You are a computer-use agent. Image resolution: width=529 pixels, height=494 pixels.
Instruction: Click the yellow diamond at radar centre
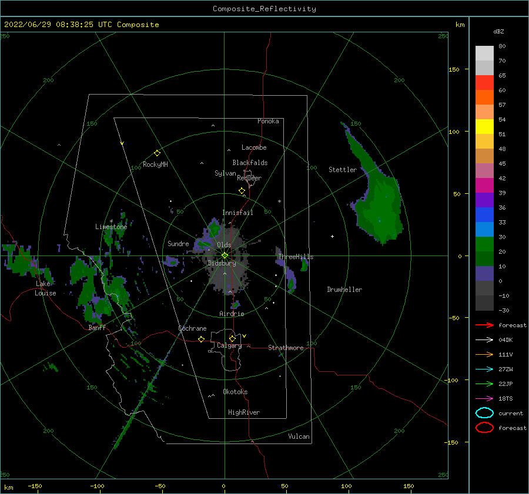225,256
